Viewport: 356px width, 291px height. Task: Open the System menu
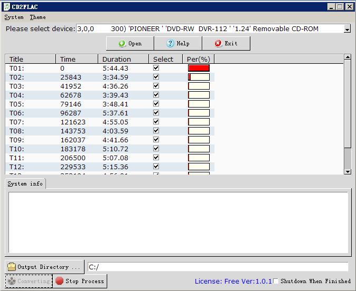coord(14,17)
